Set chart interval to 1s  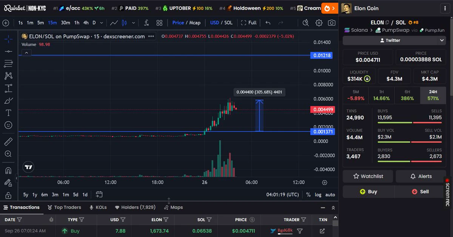coord(20,23)
